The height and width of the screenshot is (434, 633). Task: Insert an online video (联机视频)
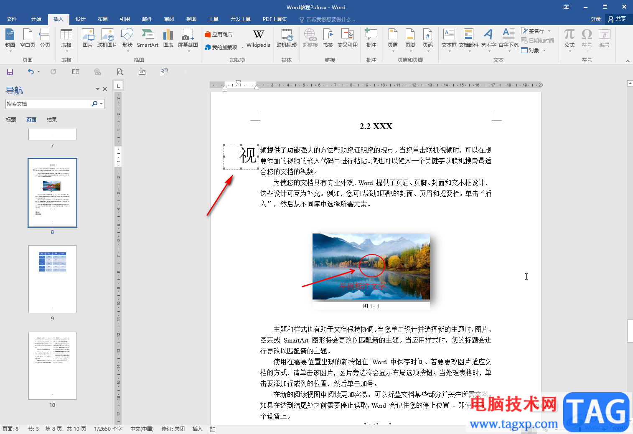287,38
